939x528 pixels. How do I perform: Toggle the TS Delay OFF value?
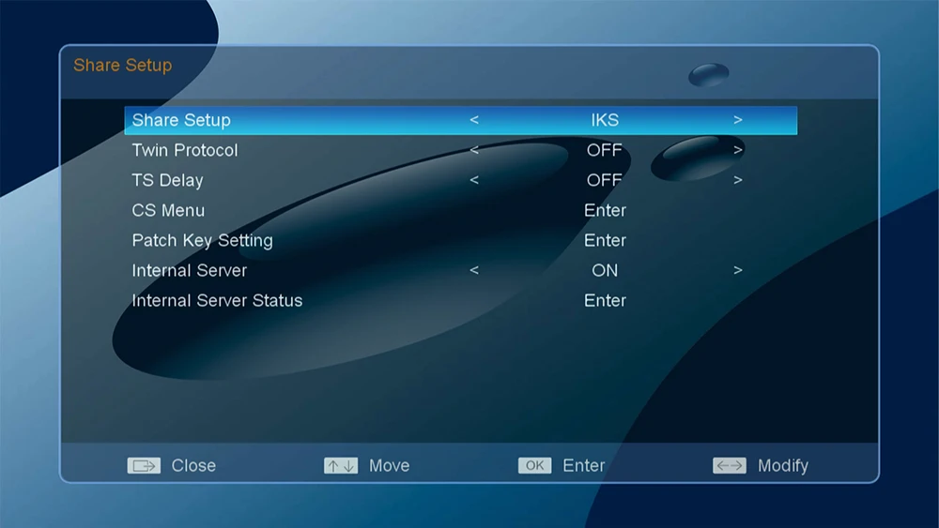click(x=604, y=180)
